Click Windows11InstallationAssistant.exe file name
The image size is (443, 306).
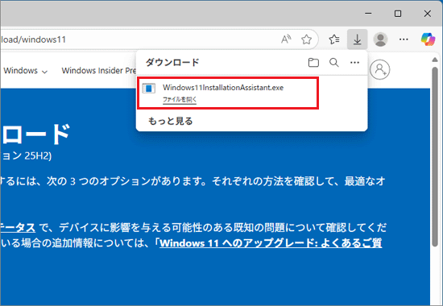coord(223,88)
